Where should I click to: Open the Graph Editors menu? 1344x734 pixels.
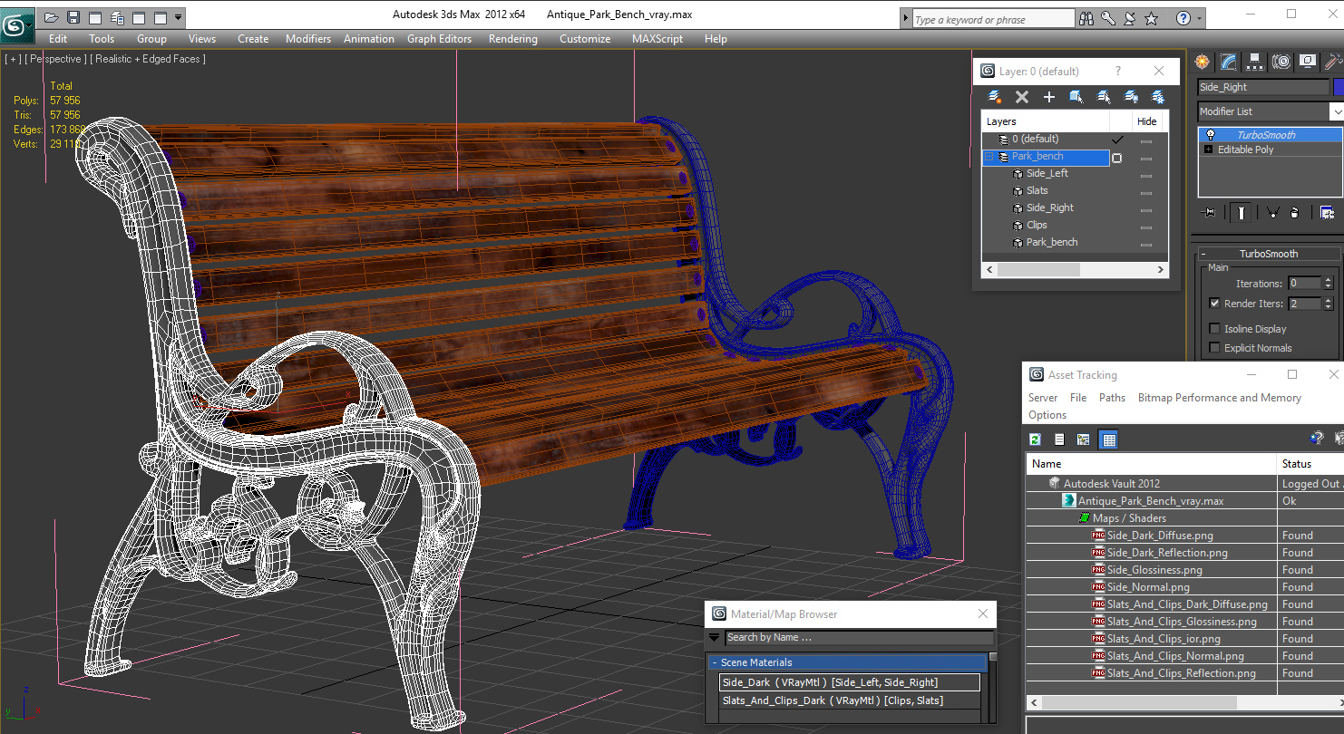(440, 39)
